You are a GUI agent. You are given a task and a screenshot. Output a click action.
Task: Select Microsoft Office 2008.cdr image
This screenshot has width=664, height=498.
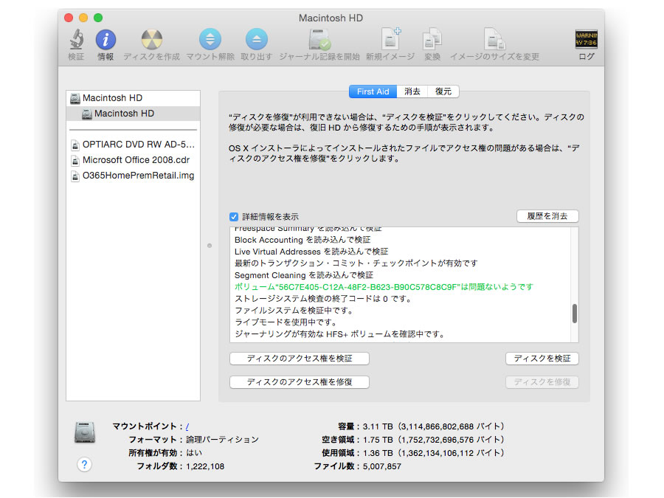tap(134, 160)
